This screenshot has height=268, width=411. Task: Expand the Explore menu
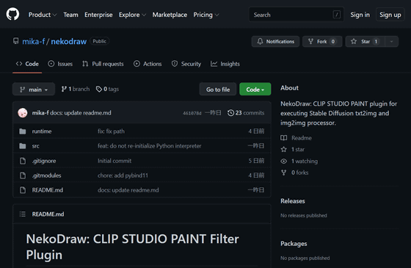click(132, 15)
